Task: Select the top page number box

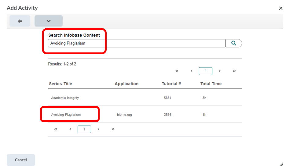Action: point(205,71)
